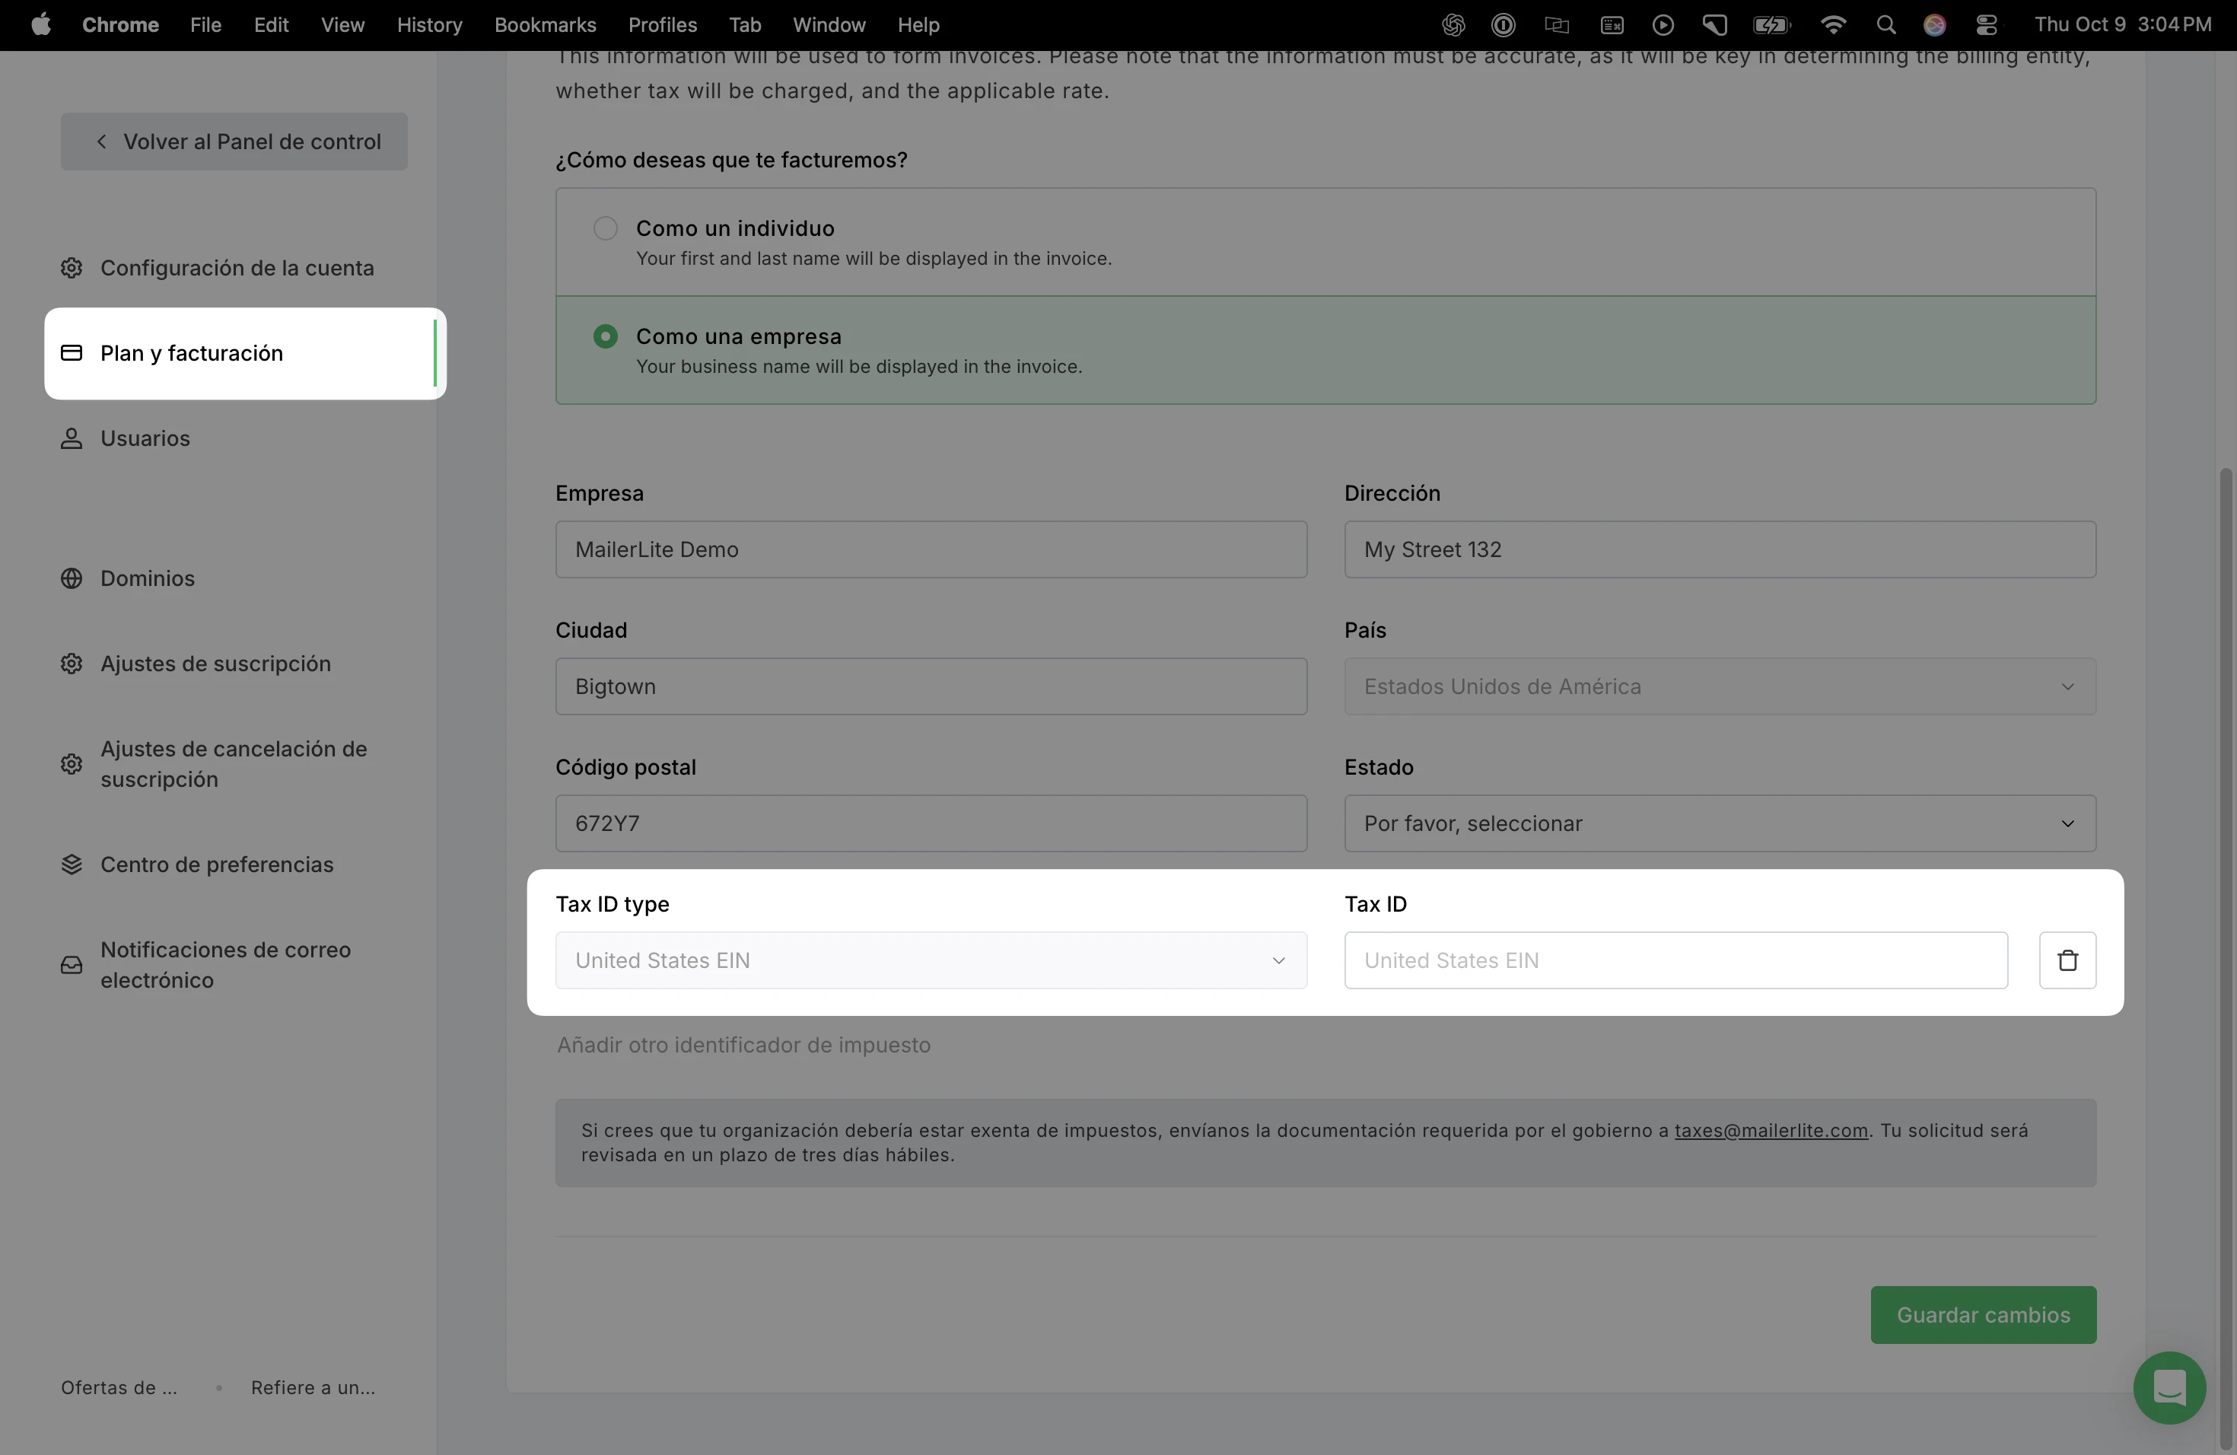Open the Tax ID type dropdown
The width and height of the screenshot is (2237, 1455).
point(931,960)
